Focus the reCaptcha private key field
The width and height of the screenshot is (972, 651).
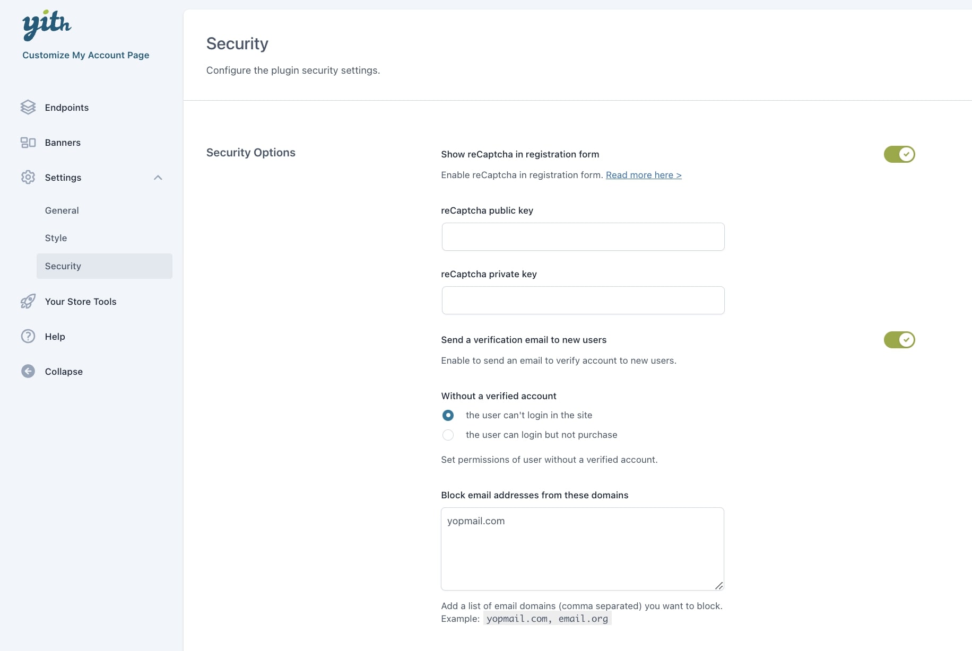coord(583,300)
